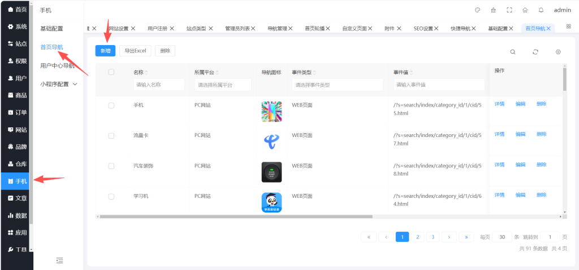The height and width of the screenshot is (270, 579).
Task: Focus the 请输入名称 filter field
Action: (159, 85)
